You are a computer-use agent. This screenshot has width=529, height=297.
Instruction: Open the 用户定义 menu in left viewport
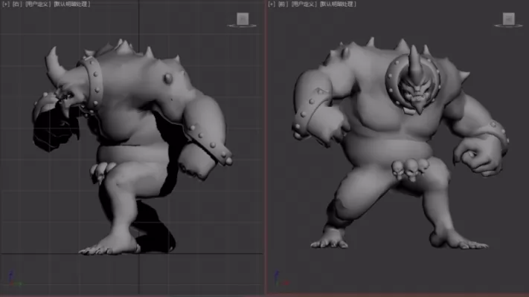pos(38,4)
